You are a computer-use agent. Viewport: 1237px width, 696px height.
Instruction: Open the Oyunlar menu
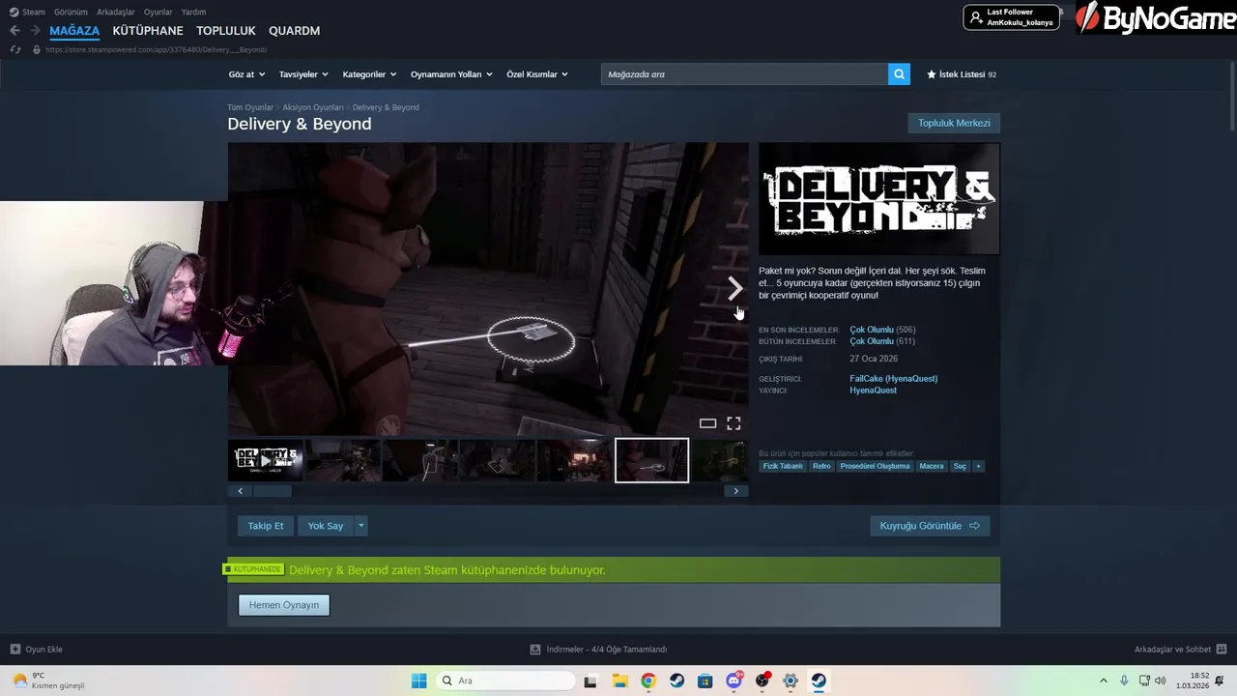(158, 12)
